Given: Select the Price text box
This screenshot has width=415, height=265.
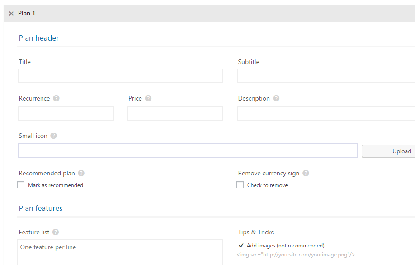Looking at the screenshot, I should [175, 114].
